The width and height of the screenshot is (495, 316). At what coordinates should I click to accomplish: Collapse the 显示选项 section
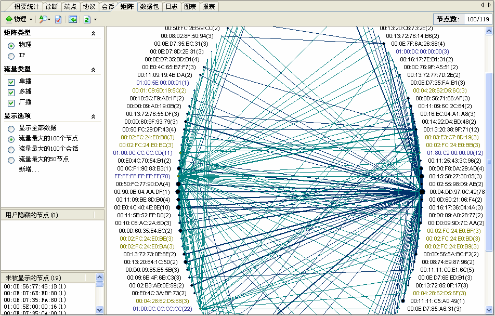(94, 116)
